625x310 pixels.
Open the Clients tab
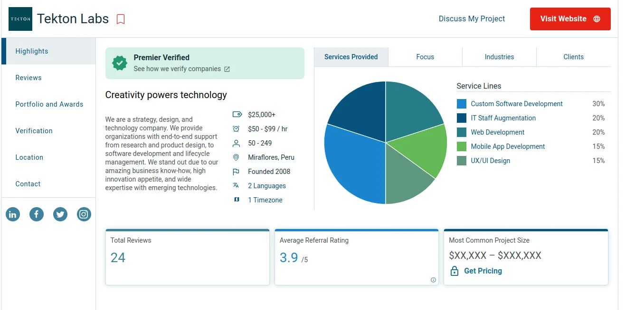(x=574, y=57)
